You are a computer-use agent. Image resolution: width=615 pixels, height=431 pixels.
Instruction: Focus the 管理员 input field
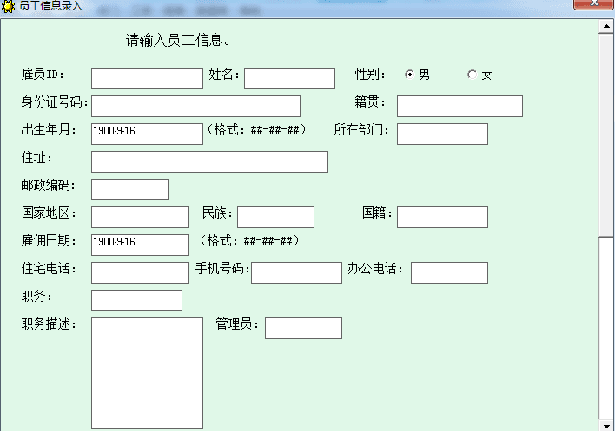tap(303, 329)
